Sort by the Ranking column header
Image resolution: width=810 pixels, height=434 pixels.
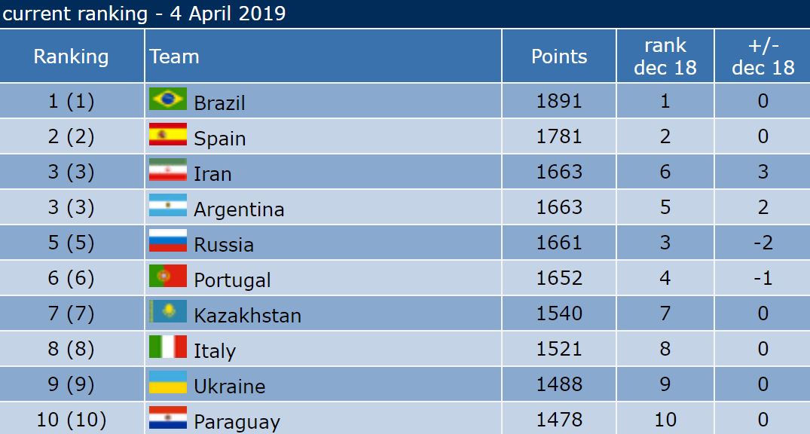click(72, 56)
